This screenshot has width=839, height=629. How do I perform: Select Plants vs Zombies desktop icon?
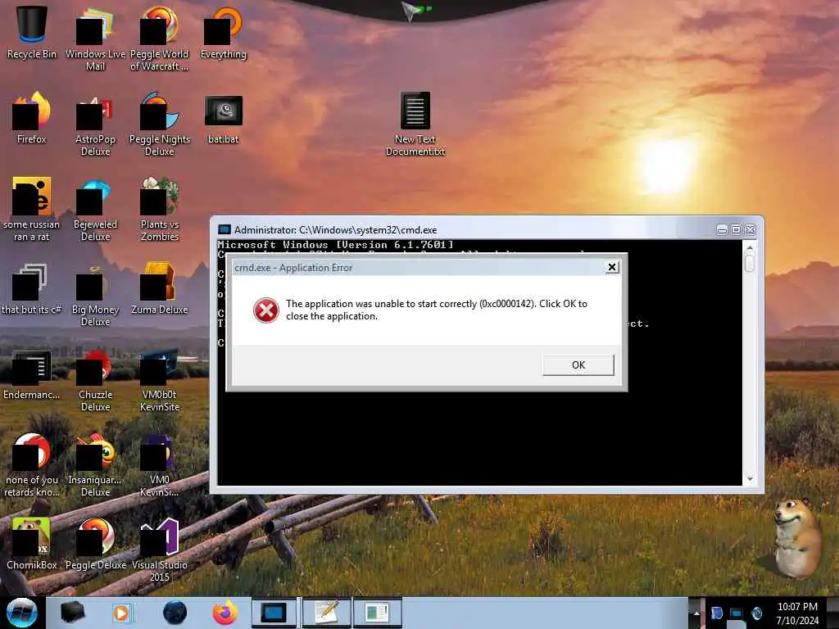[160, 210]
